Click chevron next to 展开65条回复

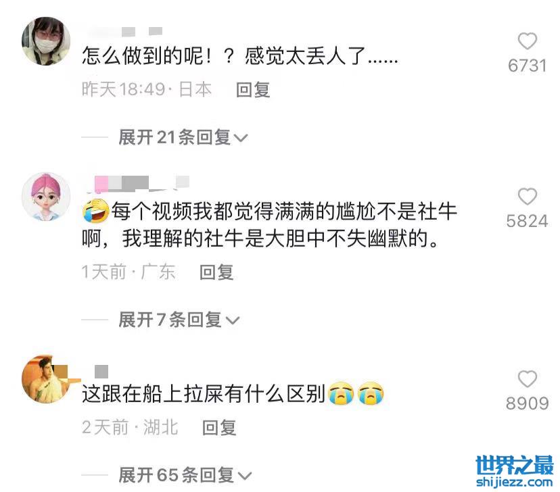point(245,476)
